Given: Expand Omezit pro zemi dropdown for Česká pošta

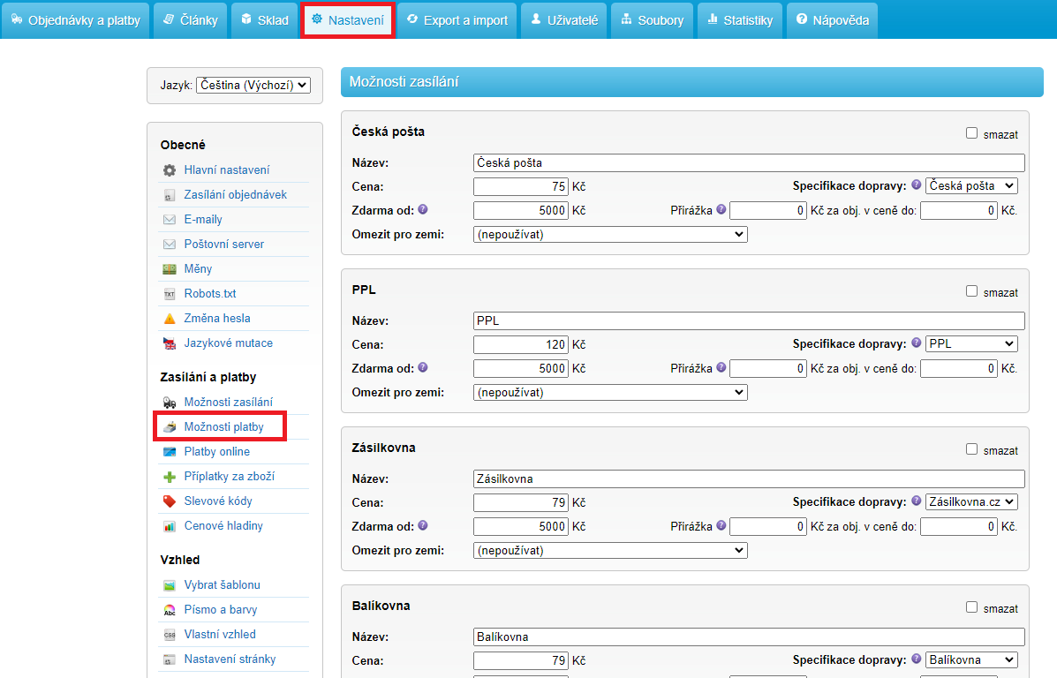Looking at the screenshot, I should 610,235.
